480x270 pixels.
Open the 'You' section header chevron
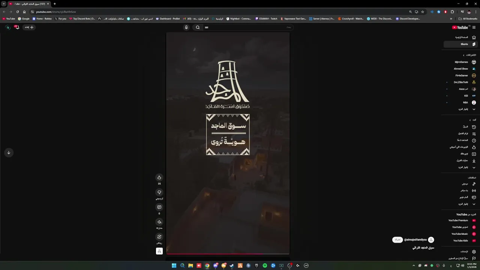(470, 120)
